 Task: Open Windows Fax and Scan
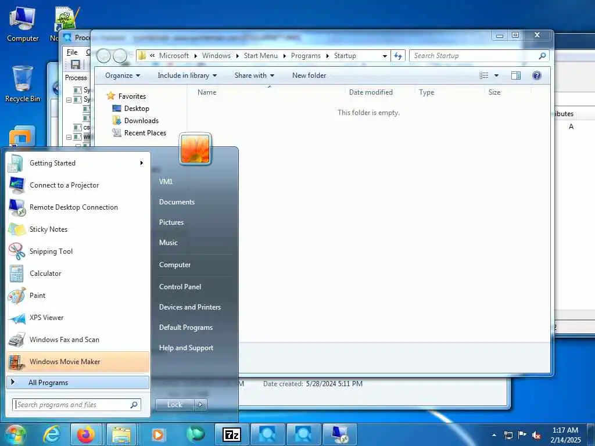(78, 339)
